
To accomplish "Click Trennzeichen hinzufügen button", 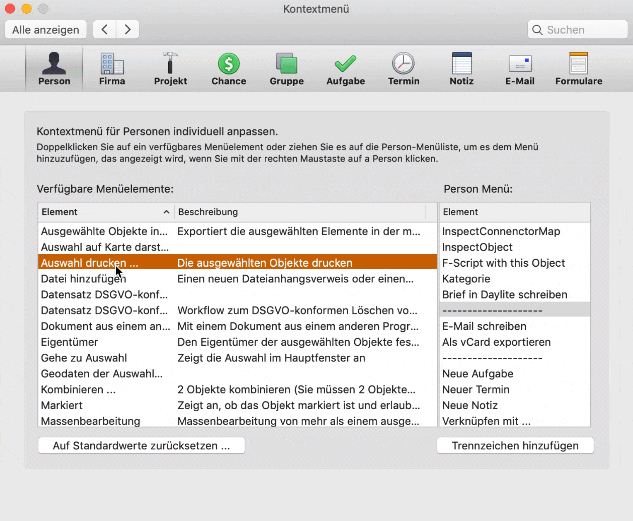I will click(x=515, y=446).
